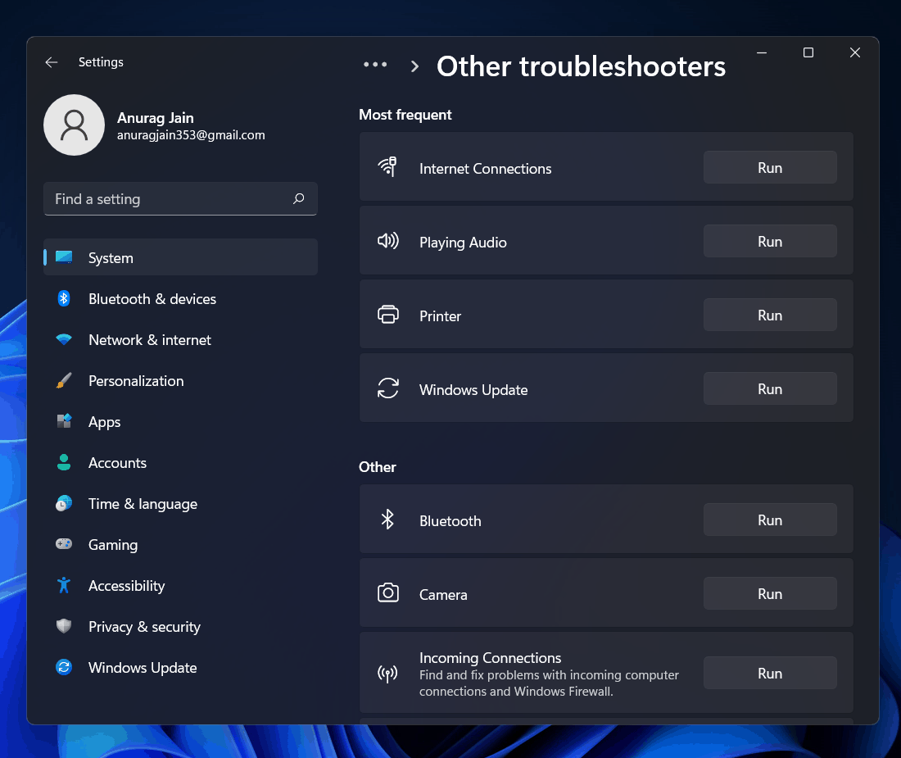Go to Privacy & security
Screen dimensions: 901x758
point(180,626)
